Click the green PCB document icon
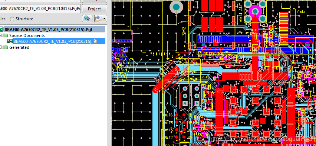Viewport: 316px width, 146px height. [9, 41]
